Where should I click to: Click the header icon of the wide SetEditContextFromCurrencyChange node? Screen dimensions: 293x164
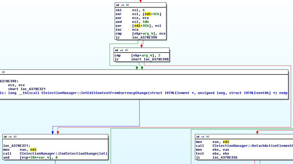coord(3,72)
